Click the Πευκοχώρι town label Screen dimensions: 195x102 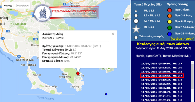[51, 87]
